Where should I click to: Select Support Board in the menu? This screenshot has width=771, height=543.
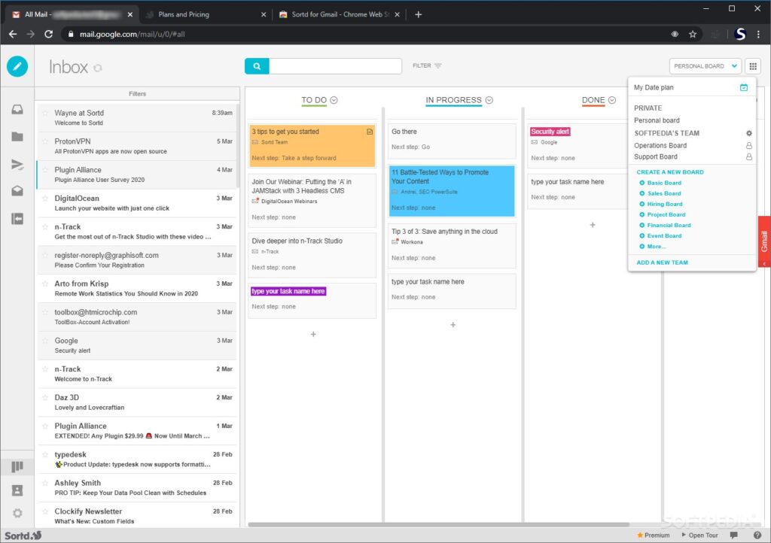[656, 156]
